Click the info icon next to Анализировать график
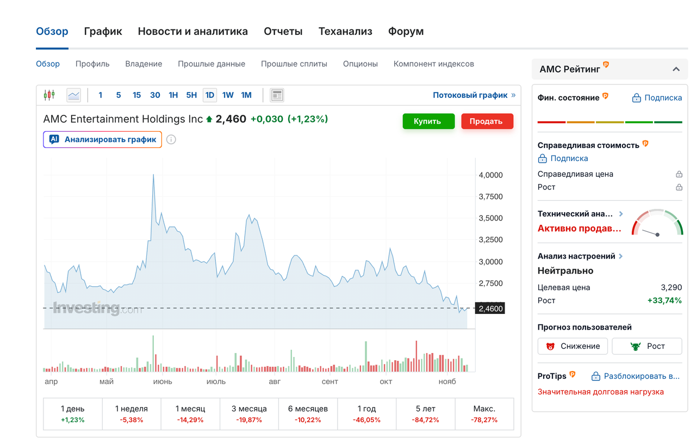696x444 pixels. (x=171, y=139)
